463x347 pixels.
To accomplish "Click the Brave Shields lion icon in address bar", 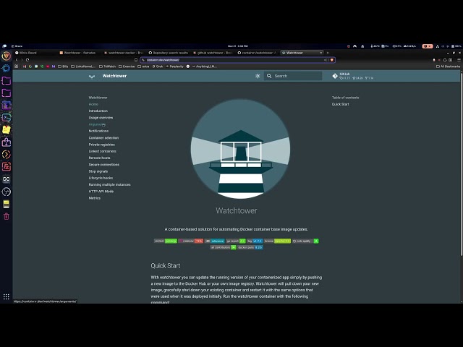I will click(331, 60).
